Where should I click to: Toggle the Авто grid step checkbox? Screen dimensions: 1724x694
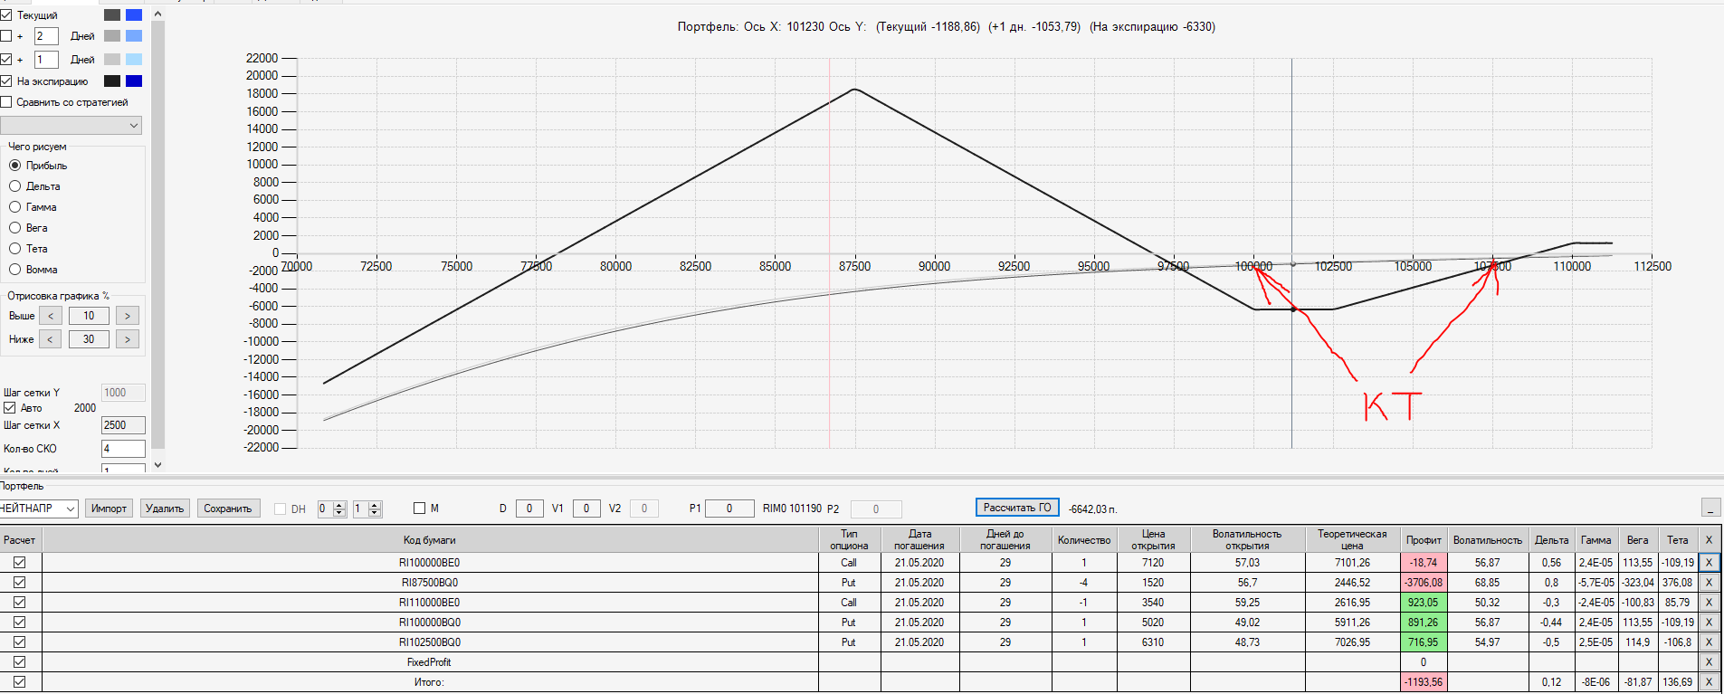pyautogui.click(x=10, y=408)
